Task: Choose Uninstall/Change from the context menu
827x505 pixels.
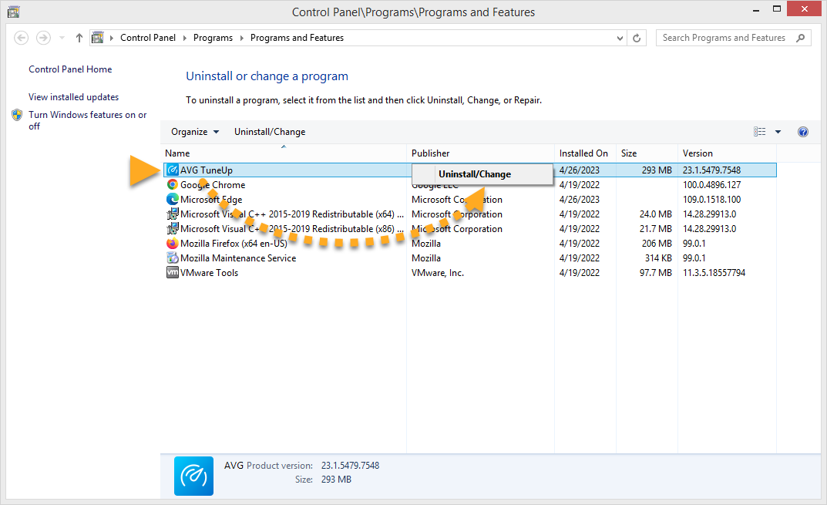Action: (475, 174)
